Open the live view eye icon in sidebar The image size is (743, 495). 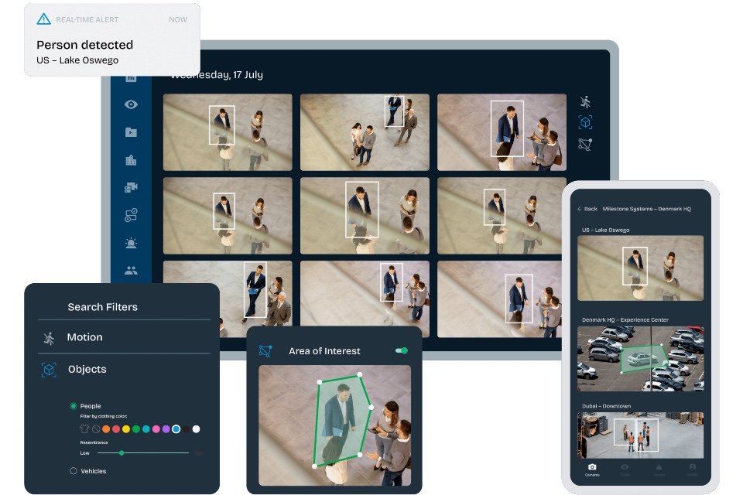tap(131, 105)
